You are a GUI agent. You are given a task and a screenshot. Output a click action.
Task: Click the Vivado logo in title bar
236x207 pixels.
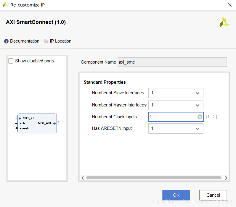tap(5, 5)
